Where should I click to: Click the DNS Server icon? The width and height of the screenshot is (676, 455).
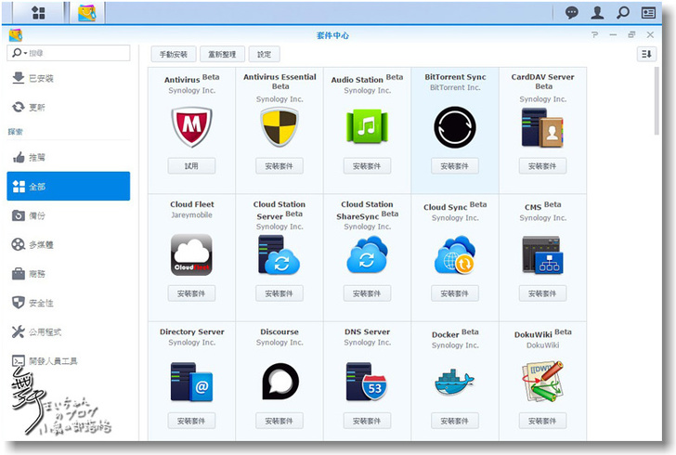(367, 381)
